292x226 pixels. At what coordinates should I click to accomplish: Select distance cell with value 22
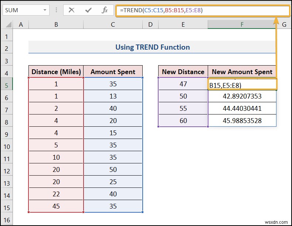coord(56,194)
